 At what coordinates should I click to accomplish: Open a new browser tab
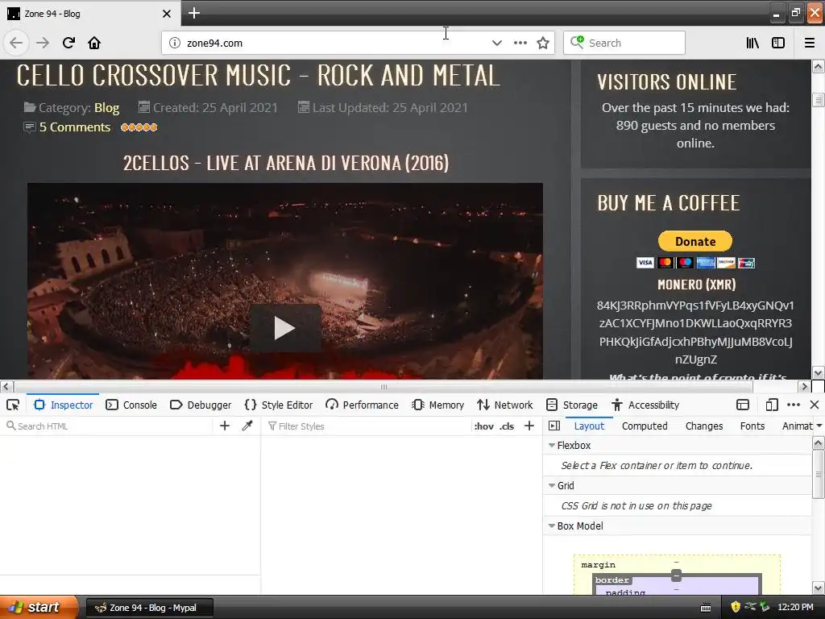pos(193,13)
